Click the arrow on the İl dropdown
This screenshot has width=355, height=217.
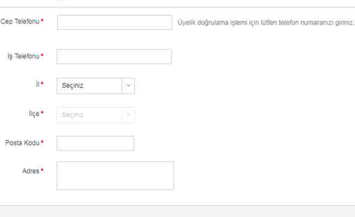[128, 86]
